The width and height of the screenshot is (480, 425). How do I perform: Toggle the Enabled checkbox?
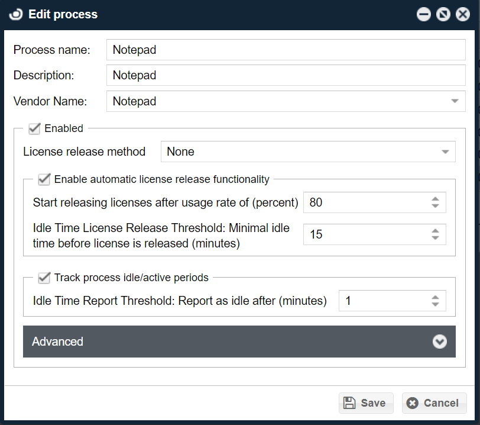tap(34, 128)
